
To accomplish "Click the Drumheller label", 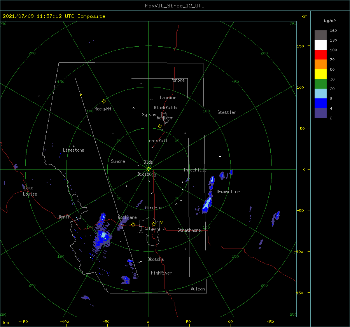I will (228, 192).
